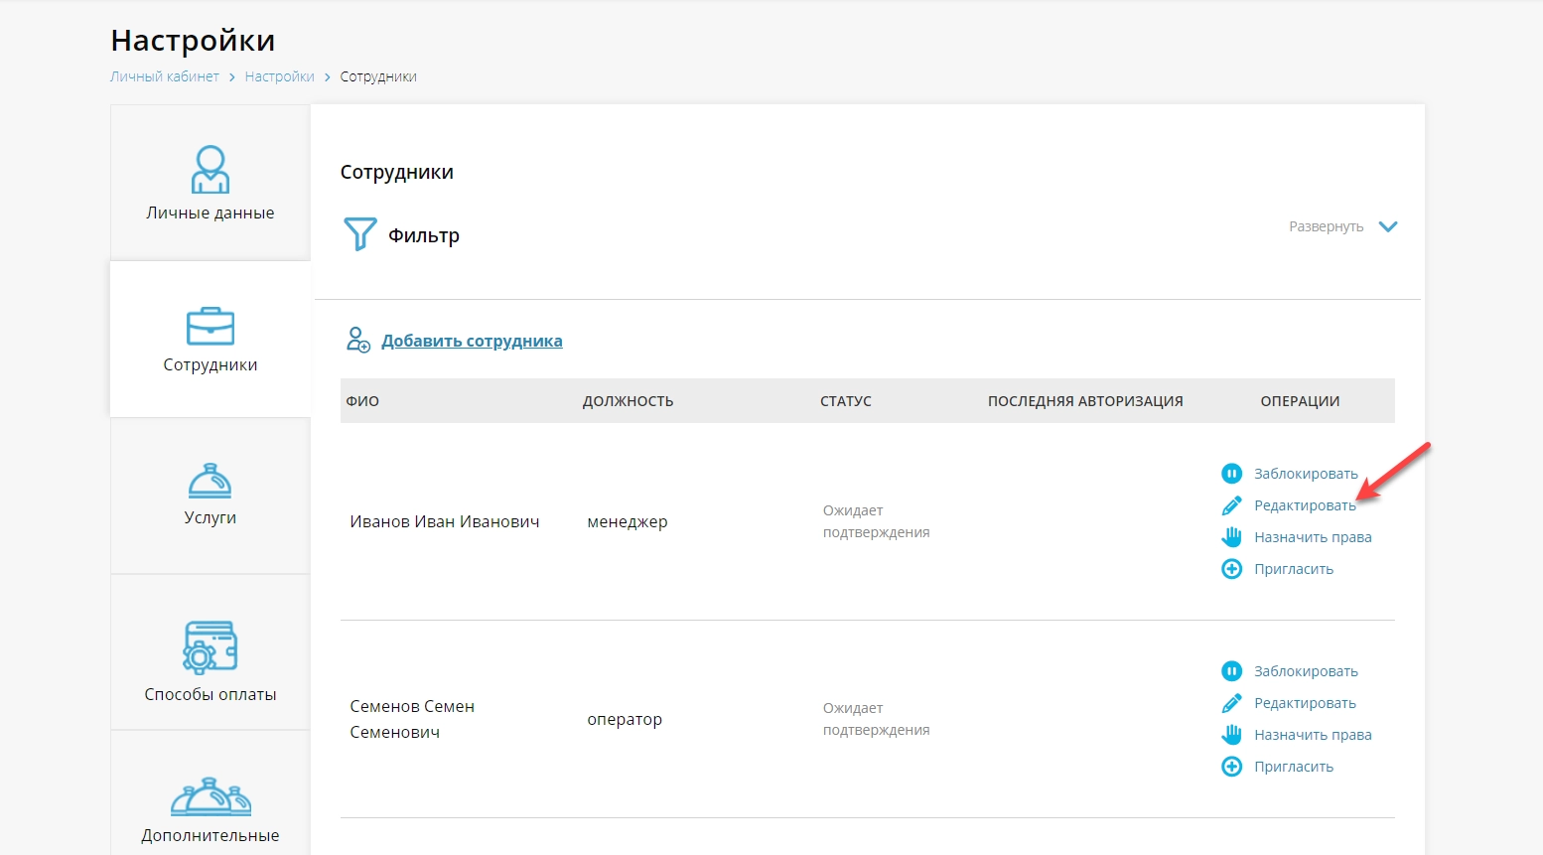1543x855 pixels.
Task: Click Назначить права for Семенов
Action: tap(1313, 735)
